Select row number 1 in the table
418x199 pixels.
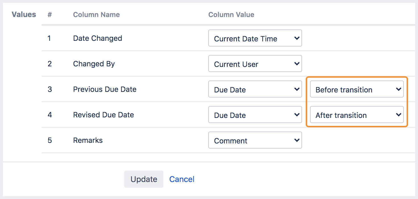49,38
